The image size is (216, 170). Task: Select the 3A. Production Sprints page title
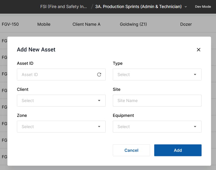138,7
